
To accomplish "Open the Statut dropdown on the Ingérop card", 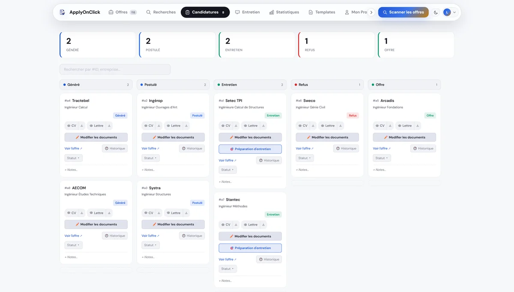I will [151, 158].
